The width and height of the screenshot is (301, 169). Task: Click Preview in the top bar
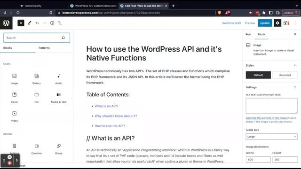pos(250,23)
